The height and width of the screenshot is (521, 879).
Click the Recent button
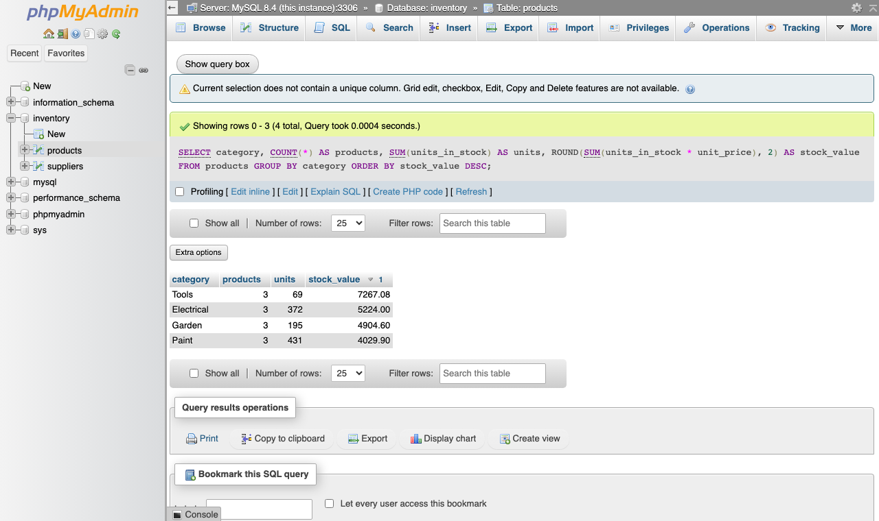click(x=25, y=53)
